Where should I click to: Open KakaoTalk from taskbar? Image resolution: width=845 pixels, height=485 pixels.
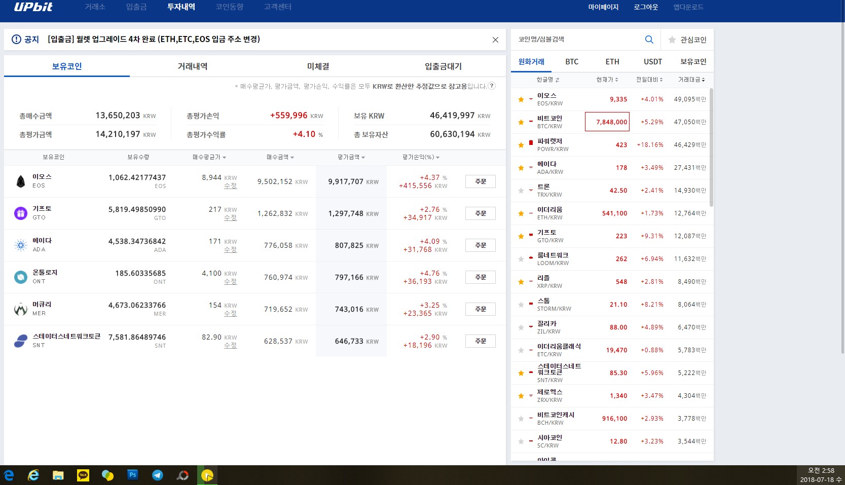click(x=83, y=475)
